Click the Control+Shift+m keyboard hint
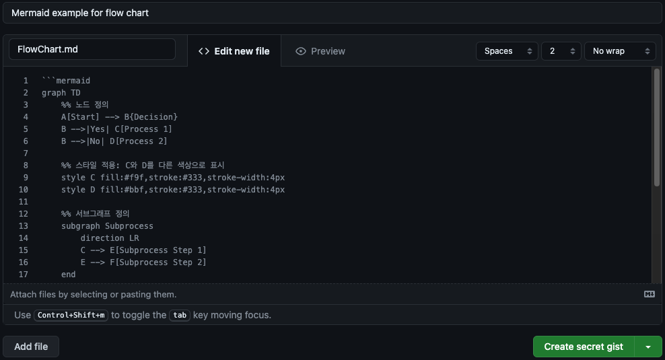Screen dimensions: 665x360 [71, 315]
